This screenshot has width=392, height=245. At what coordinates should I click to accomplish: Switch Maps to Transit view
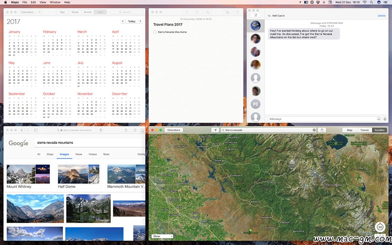point(364,130)
